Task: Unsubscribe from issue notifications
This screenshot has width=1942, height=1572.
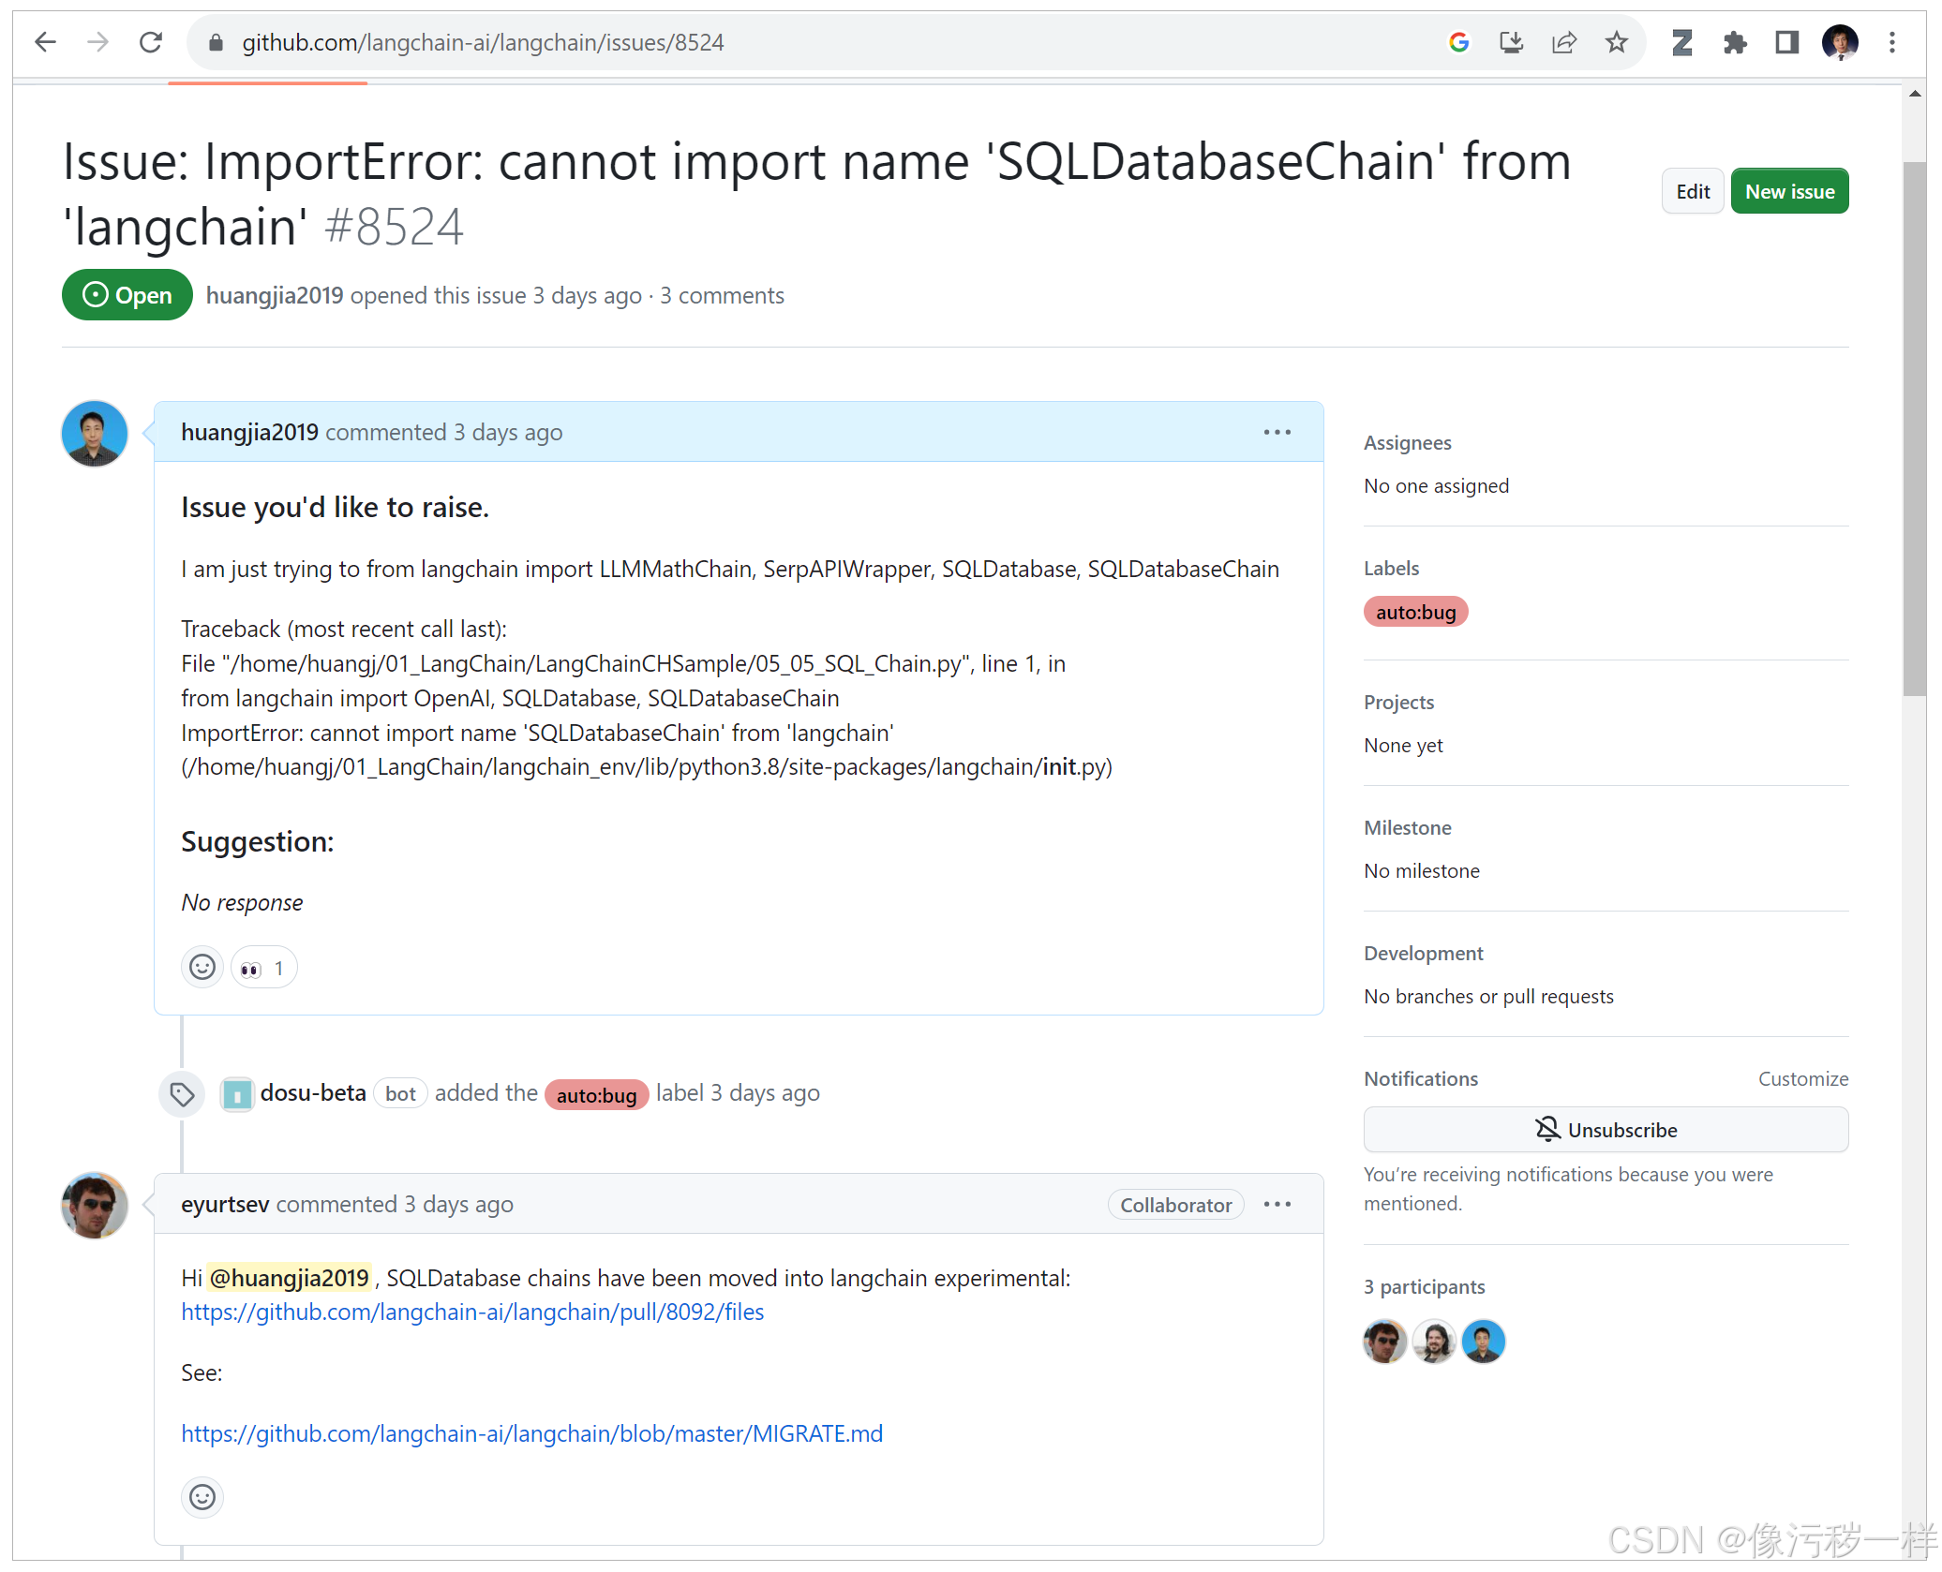Action: click(1605, 1129)
